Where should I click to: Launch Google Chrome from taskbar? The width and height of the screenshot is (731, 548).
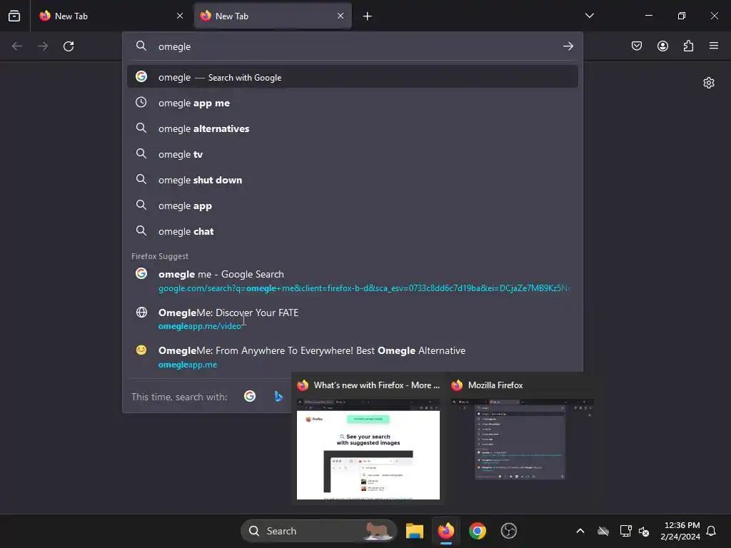pyautogui.click(x=478, y=531)
